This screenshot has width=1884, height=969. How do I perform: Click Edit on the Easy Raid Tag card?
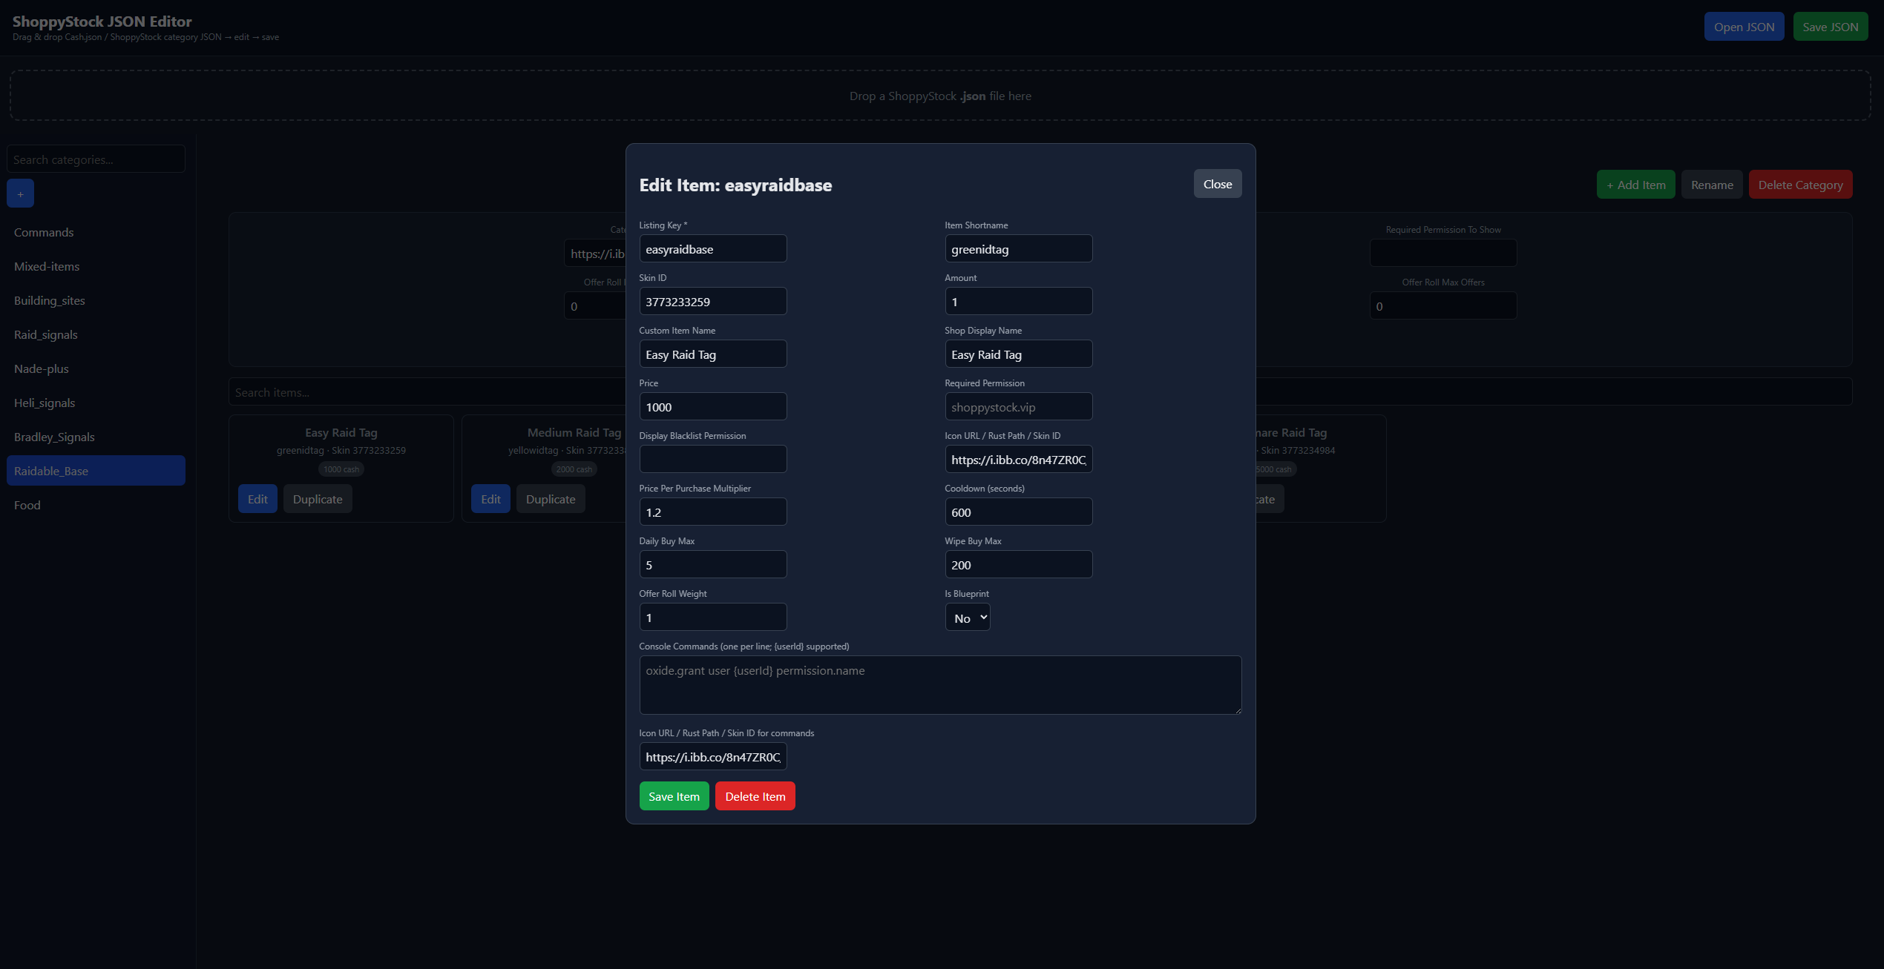(x=257, y=499)
